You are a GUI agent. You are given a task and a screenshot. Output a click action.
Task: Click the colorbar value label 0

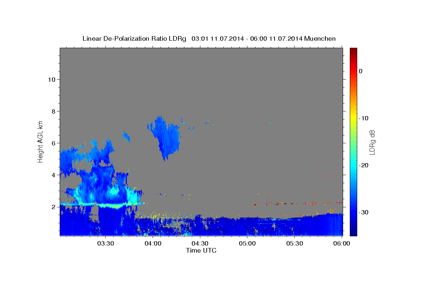pos(361,71)
